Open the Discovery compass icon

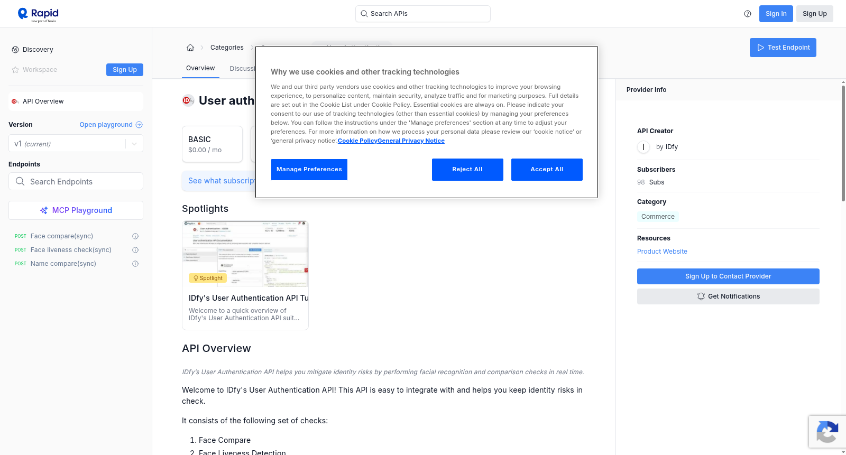tap(15, 50)
